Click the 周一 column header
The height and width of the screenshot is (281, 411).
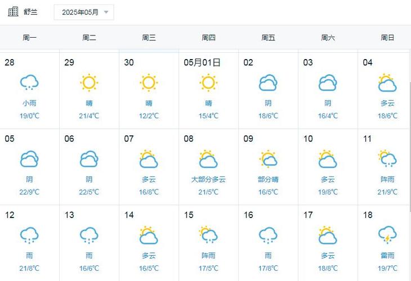pyautogui.click(x=30, y=38)
